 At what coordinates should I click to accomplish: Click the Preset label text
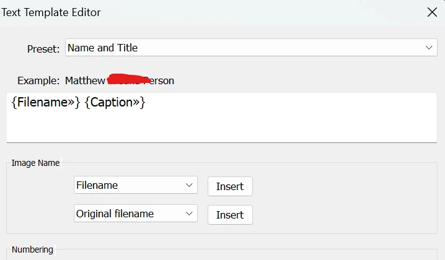click(43, 49)
